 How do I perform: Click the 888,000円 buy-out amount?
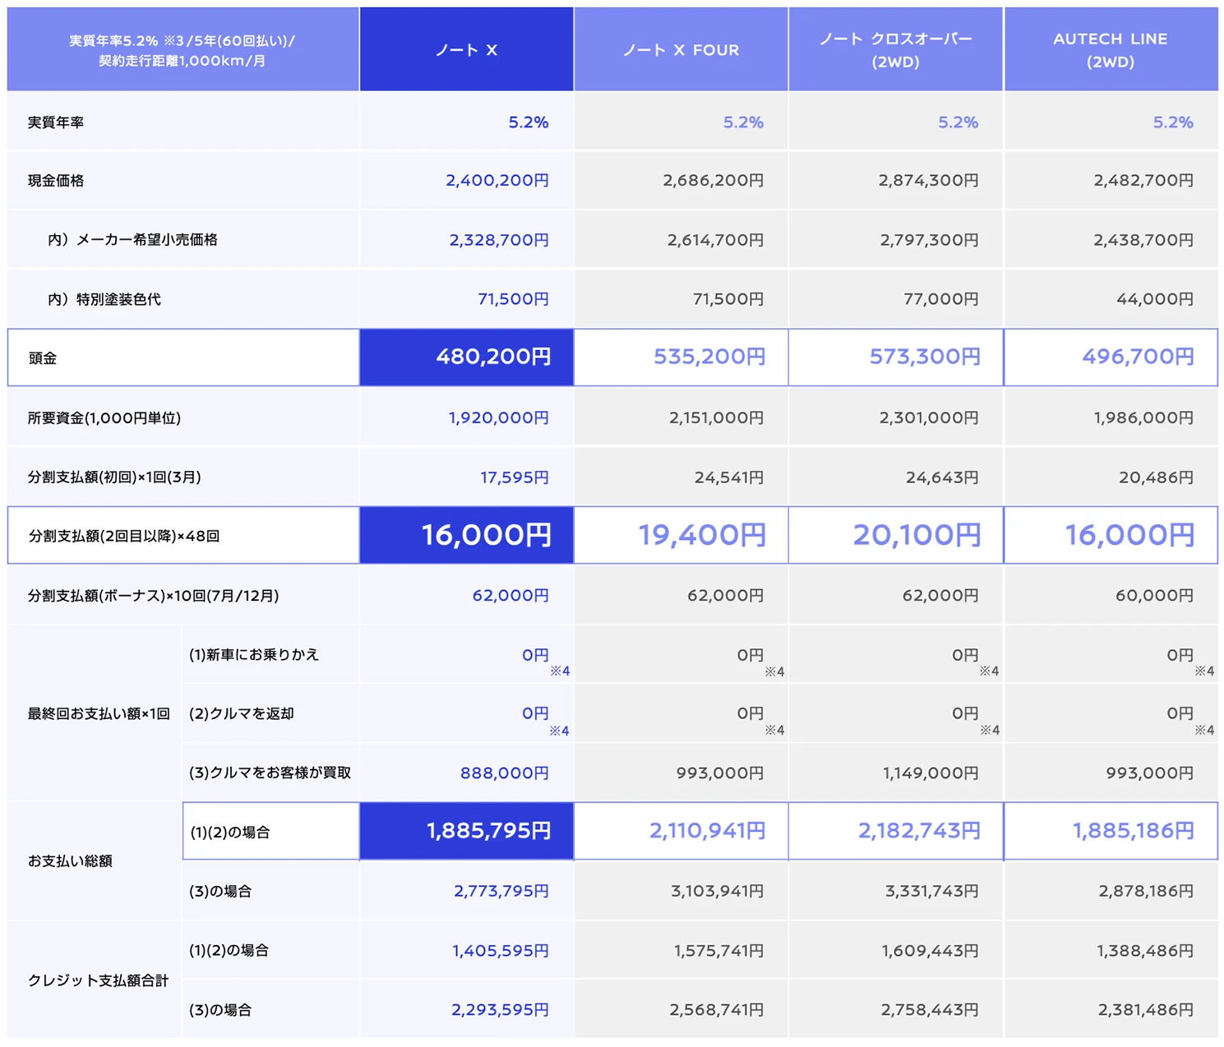(504, 773)
